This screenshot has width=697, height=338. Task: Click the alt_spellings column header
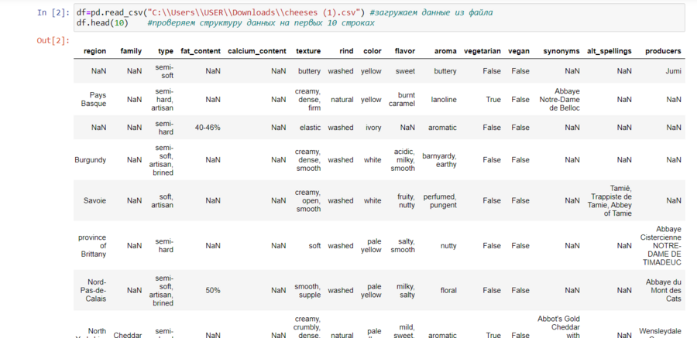pos(609,51)
